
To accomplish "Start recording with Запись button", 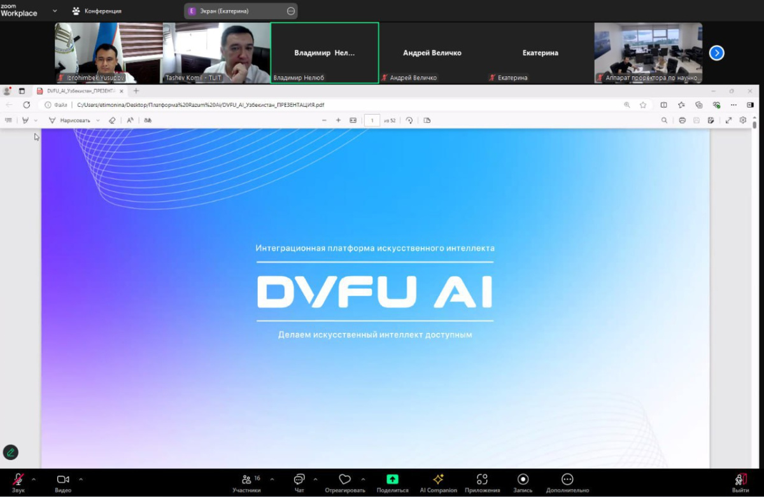I will [523, 483].
